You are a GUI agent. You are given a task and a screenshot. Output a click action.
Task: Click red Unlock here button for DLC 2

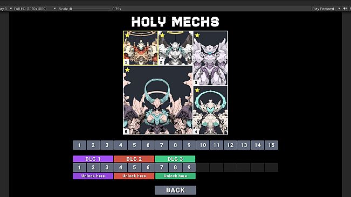coord(134,176)
